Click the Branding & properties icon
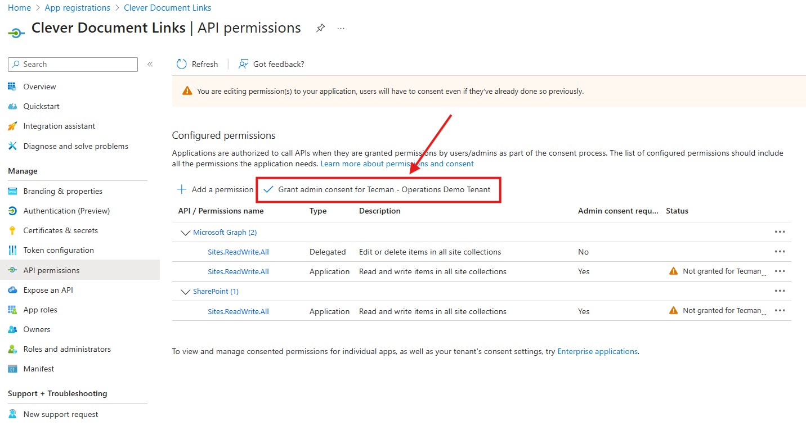The height and width of the screenshot is (440, 806). 12,191
